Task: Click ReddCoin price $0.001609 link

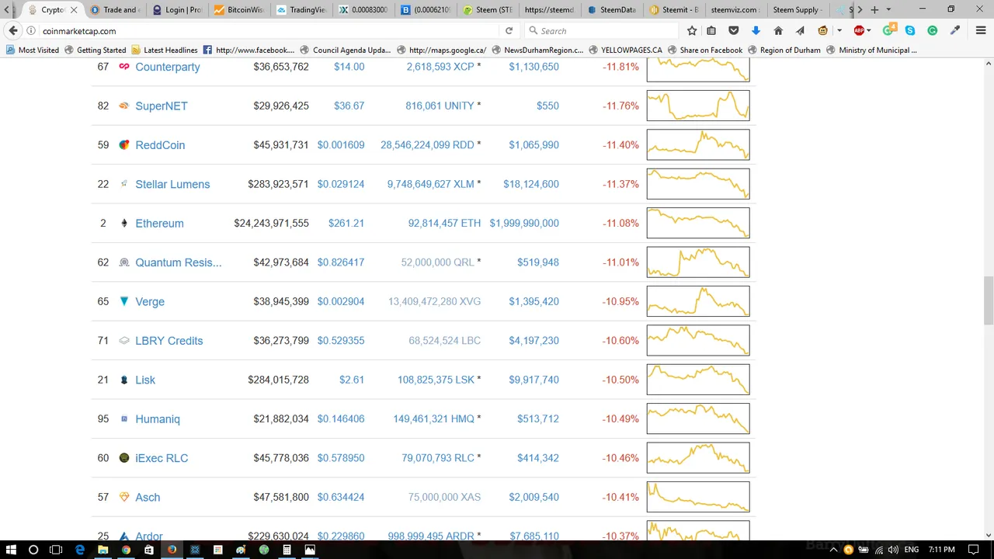Action: click(x=341, y=145)
